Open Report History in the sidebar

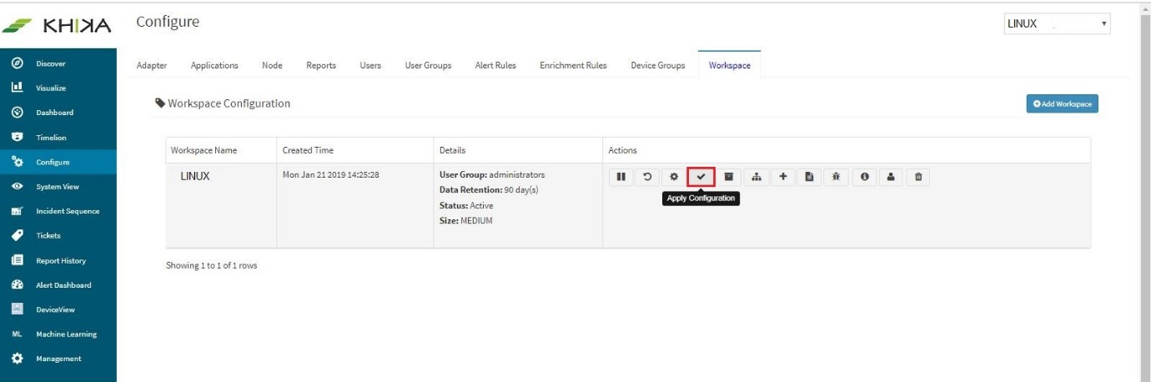(x=58, y=260)
